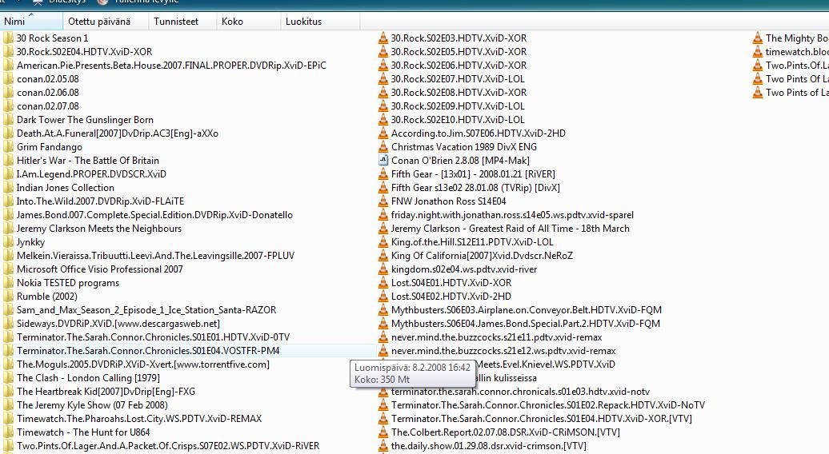Select the VLC icon for never.mind.the.buzzcocks.s21e11
Image resolution: width=829 pixels, height=454 pixels.
pyautogui.click(x=383, y=337)
